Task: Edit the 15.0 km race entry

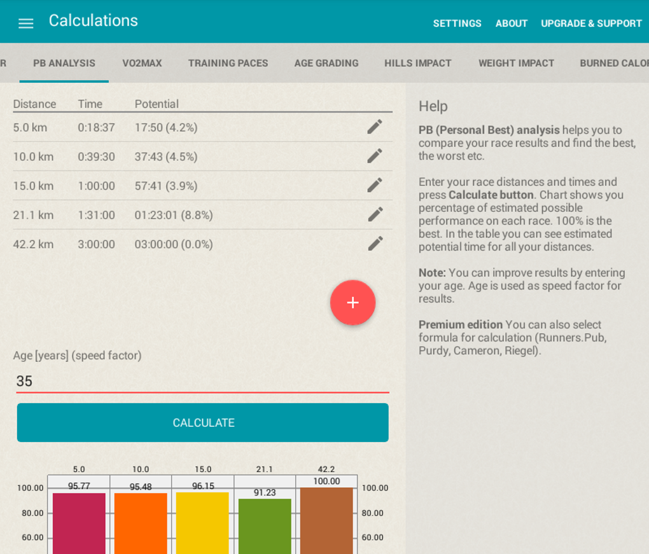Action: (375, 185)
